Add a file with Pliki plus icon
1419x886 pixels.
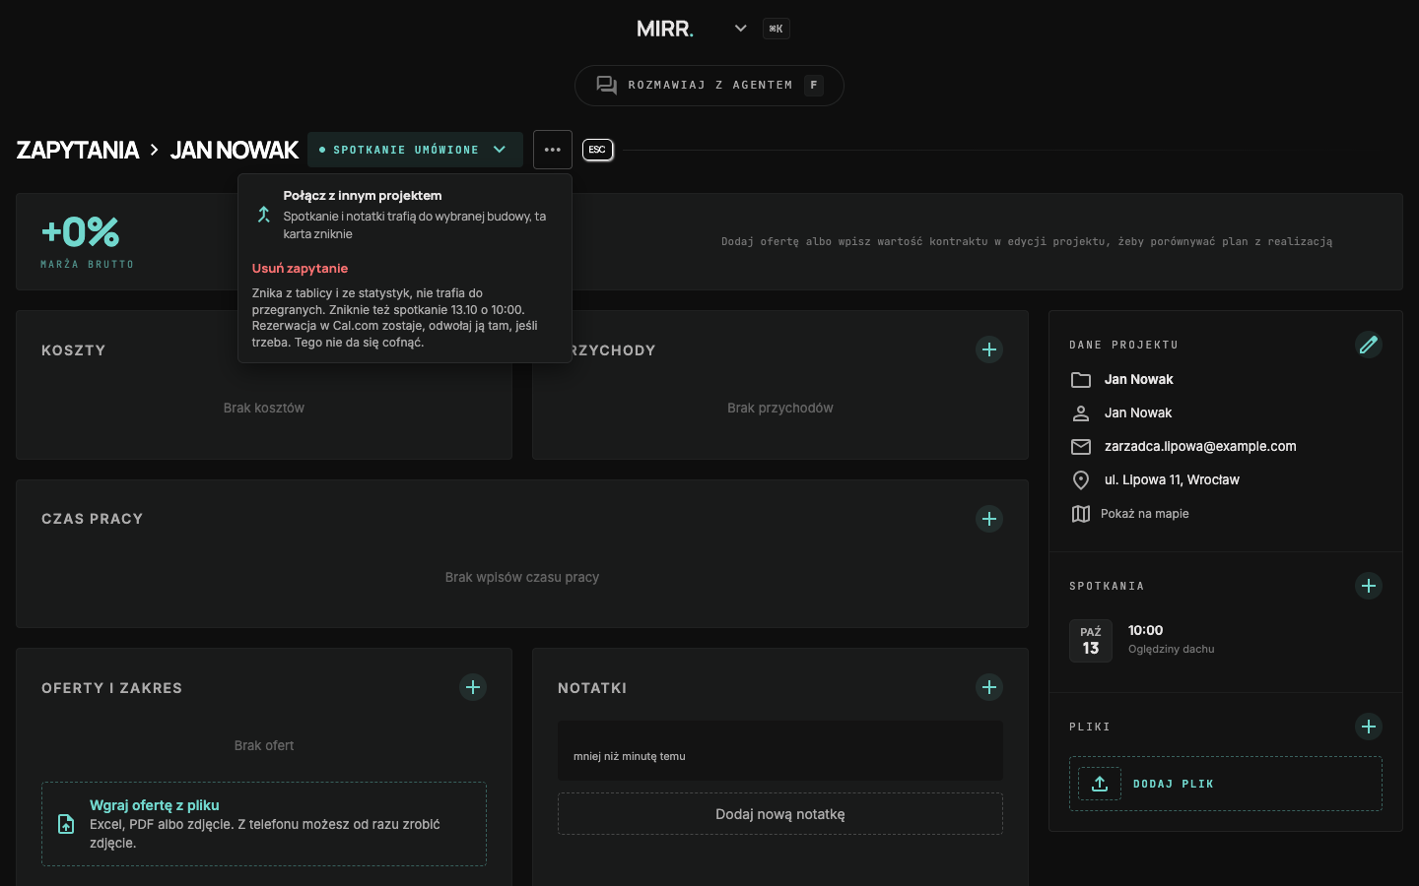pyautogui.click(x=1368, y=727)
